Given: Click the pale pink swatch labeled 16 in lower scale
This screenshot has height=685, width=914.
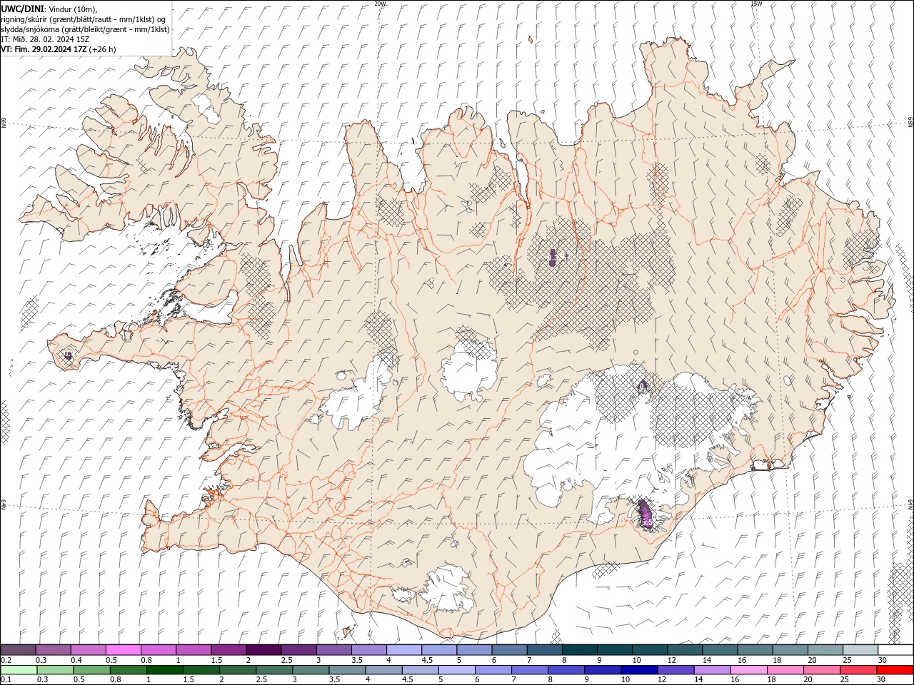Looking at the screenshot, I should coord(748,670).
